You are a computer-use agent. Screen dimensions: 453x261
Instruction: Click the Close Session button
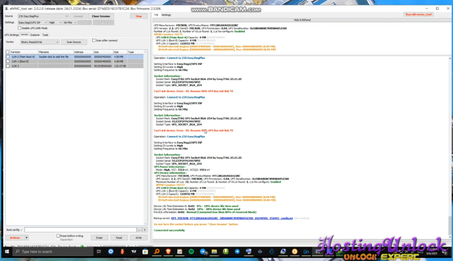[101, 16]
